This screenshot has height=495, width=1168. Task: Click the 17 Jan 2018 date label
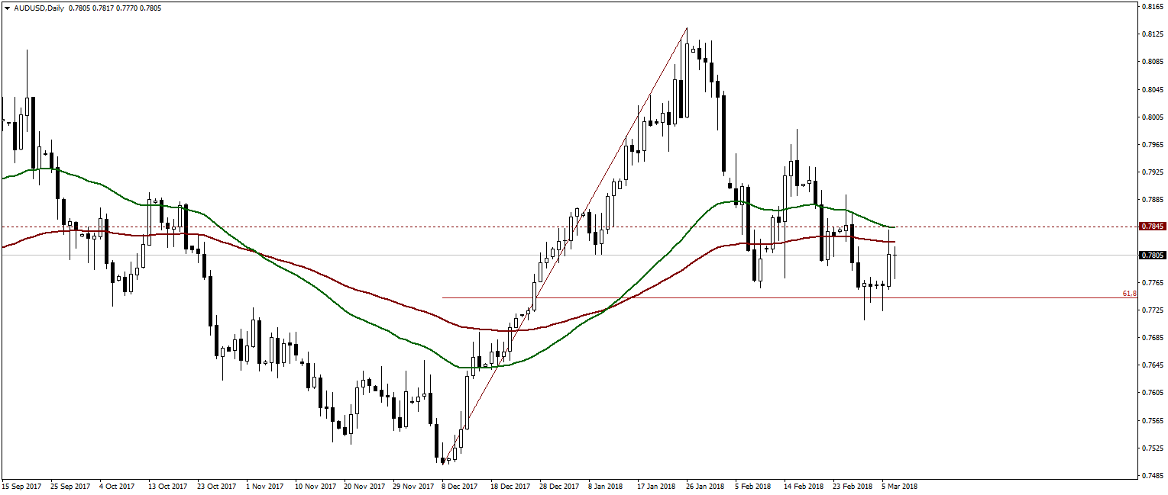click(658, 486)
